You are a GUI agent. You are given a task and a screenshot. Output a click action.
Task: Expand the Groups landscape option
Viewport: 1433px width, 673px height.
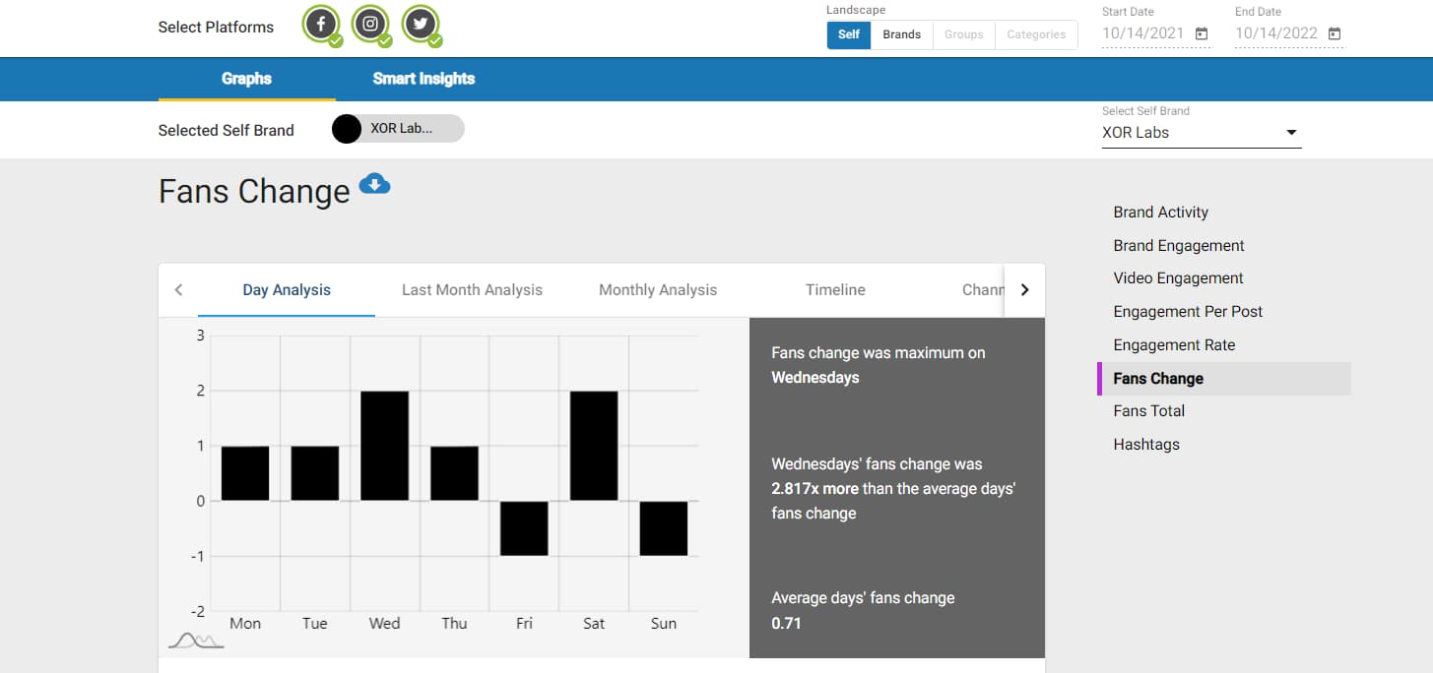[963, 33]
